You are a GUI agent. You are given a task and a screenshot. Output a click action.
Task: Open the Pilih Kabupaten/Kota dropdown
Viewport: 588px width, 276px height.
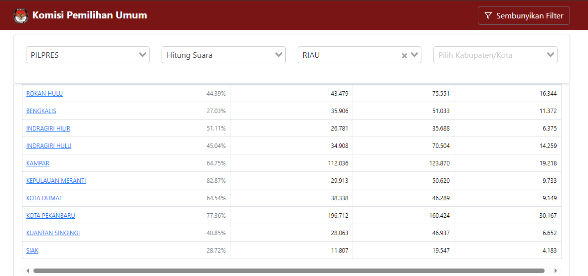tap(495, 55)
